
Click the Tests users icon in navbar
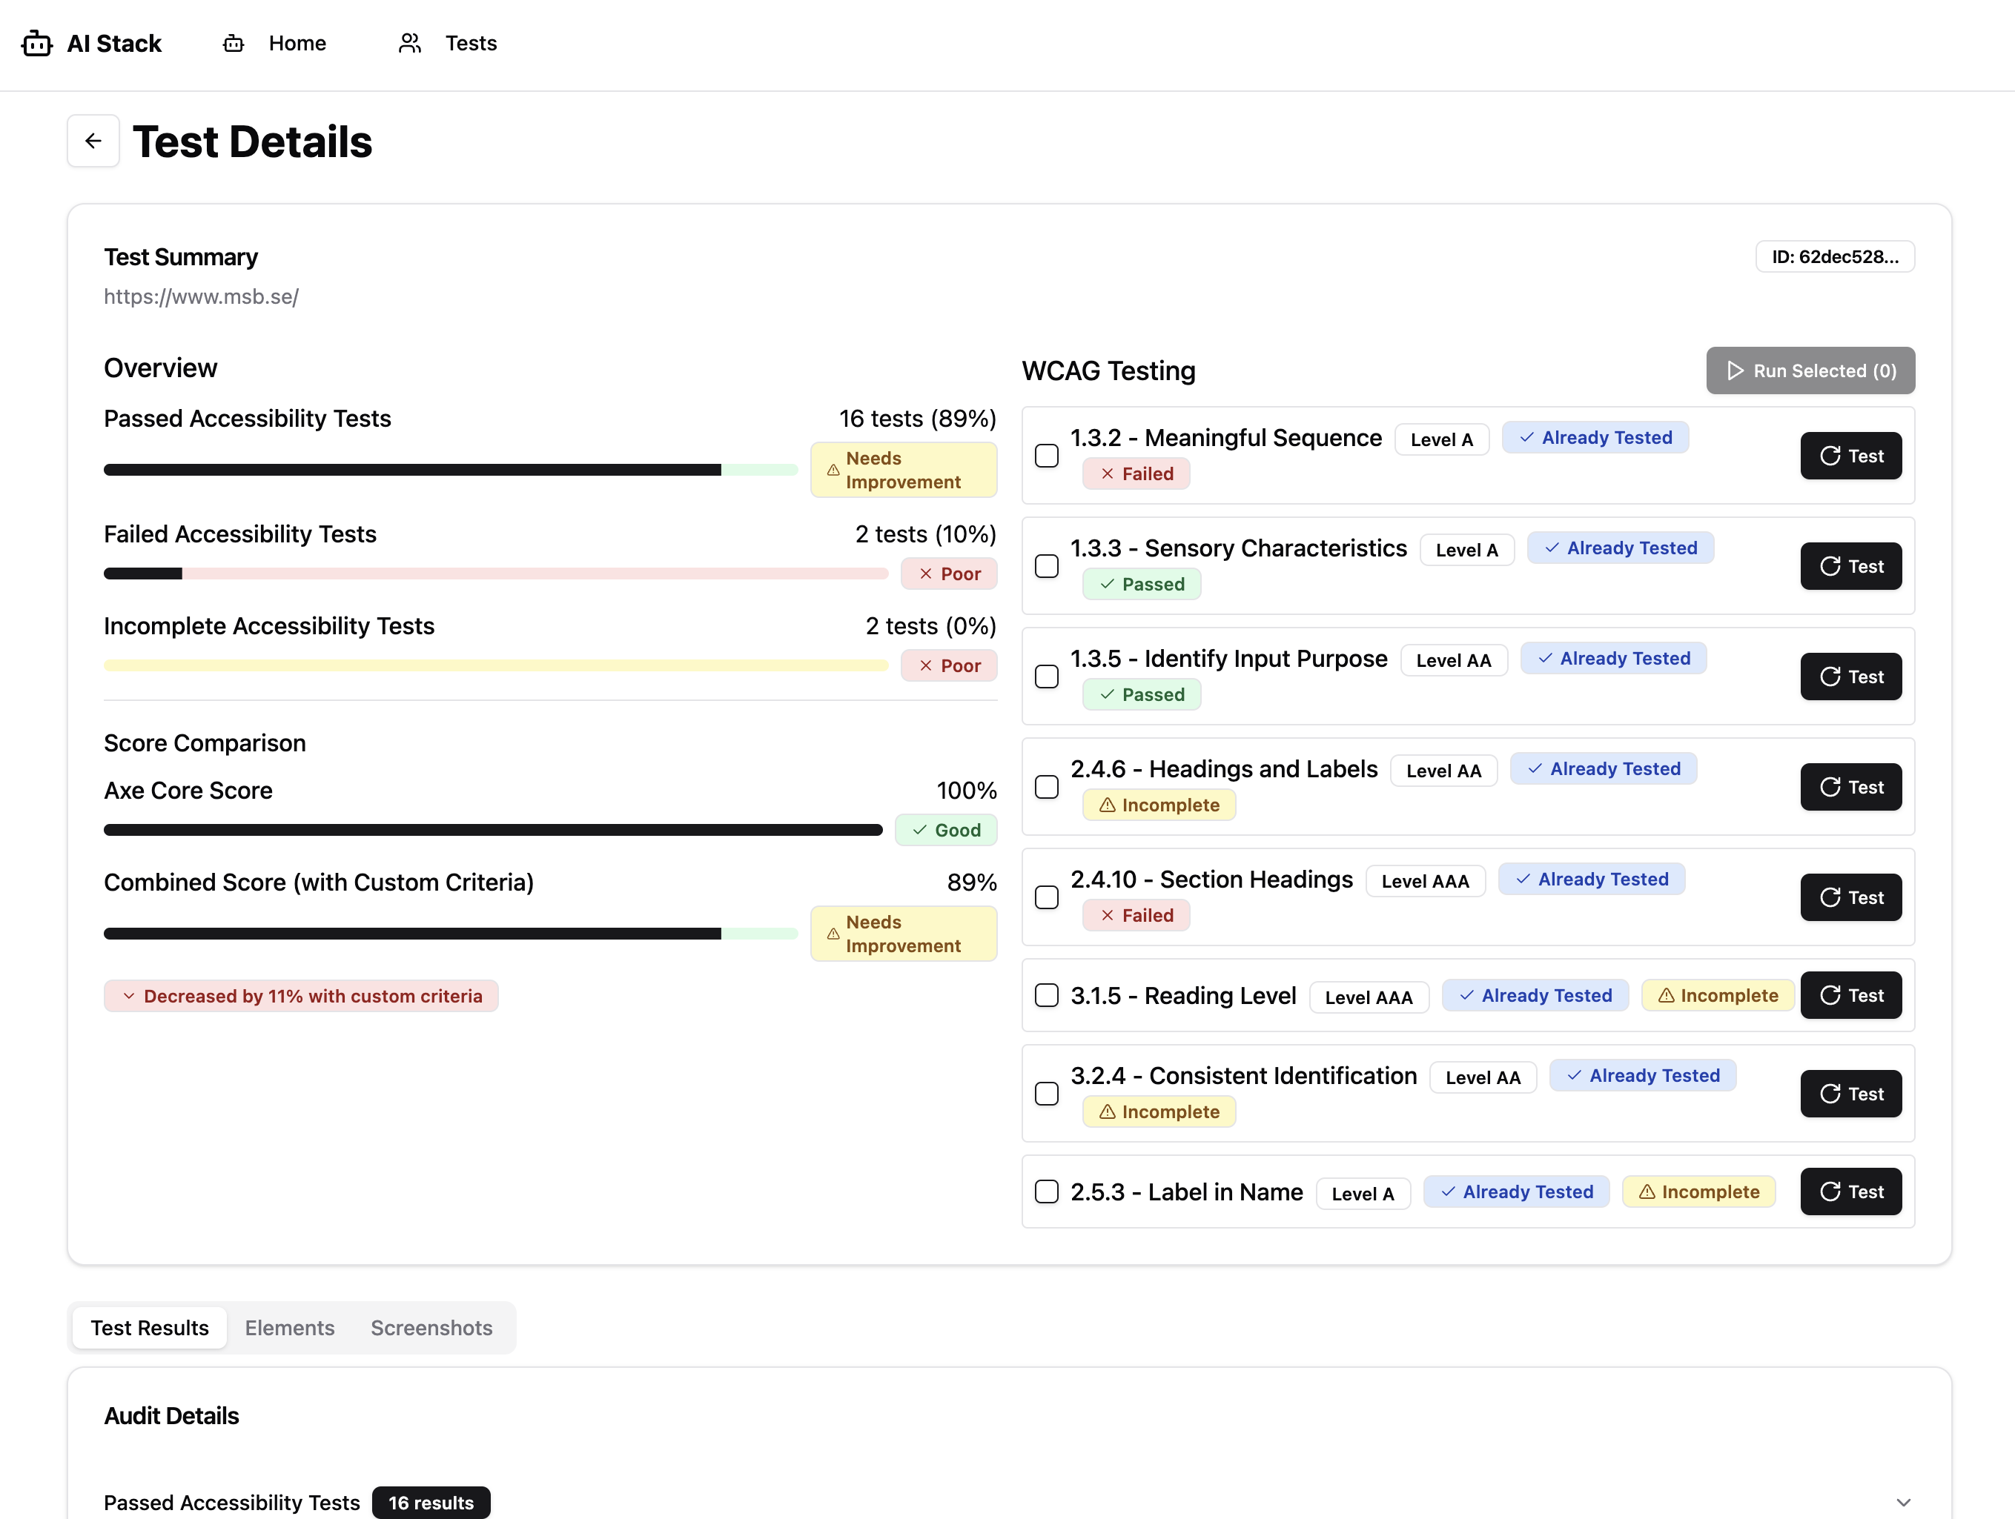pos(410,43)
